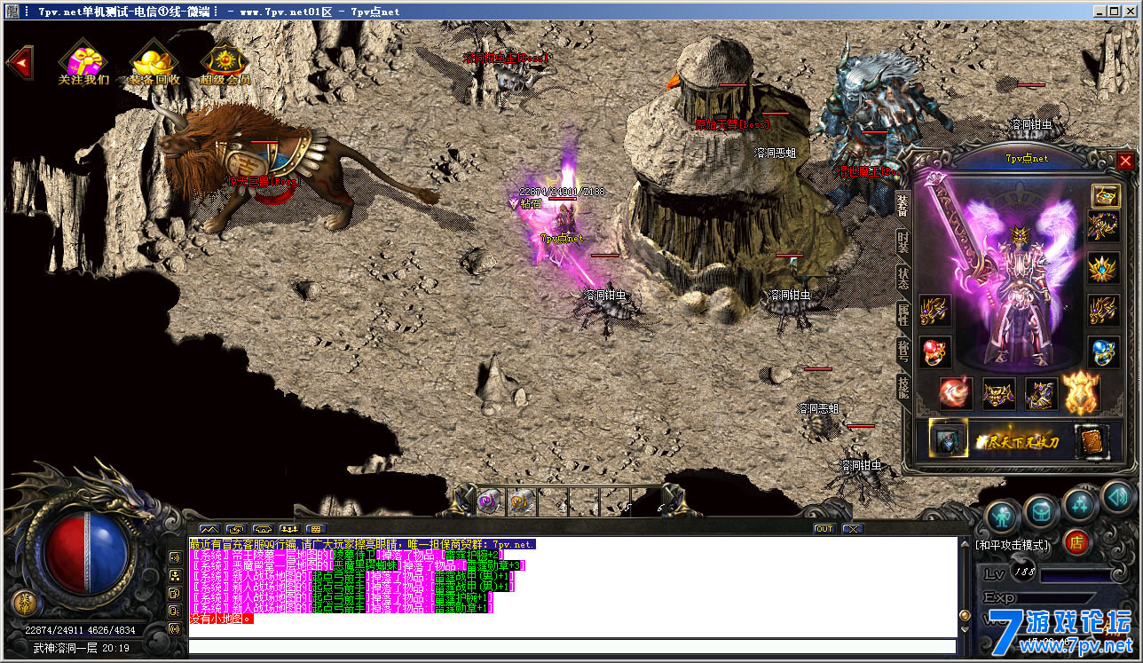Select the red orb item slot

pyautogui.click(x=956, y=393)
